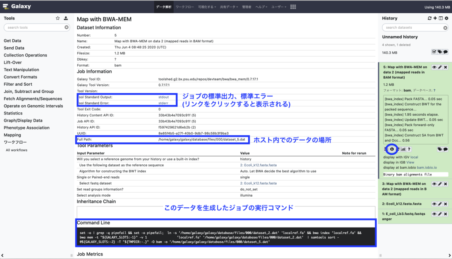452x259 pixels.
Task: Click the Unnamed history title to rename
Action: point(400,37)
